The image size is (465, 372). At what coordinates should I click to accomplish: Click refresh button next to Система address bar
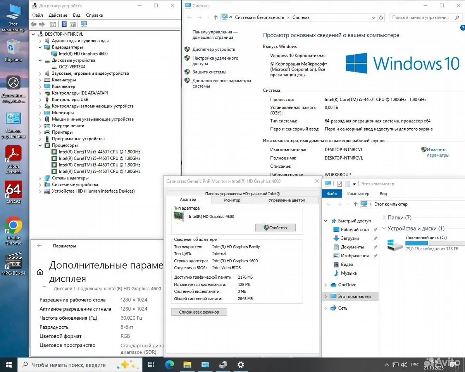pos(381,17)
